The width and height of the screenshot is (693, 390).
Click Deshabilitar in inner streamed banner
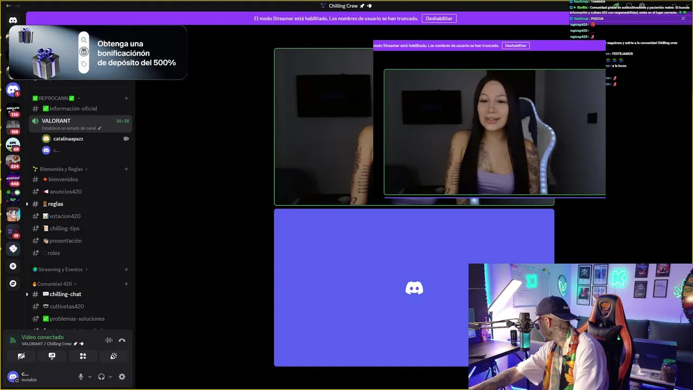click(x=515, y=45)
